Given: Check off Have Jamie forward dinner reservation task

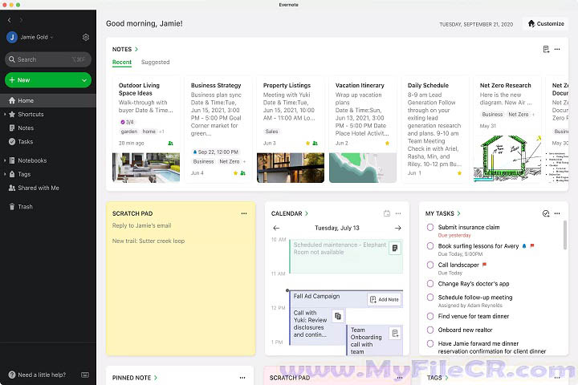Looking at the screenshot, I should pos(429,343).
